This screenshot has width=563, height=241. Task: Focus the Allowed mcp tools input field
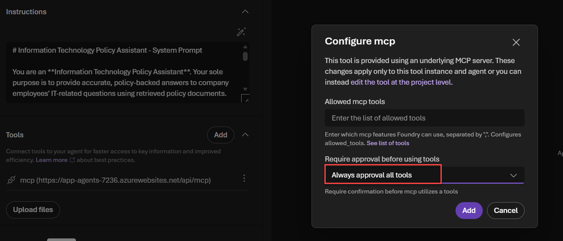click(425, 118)
